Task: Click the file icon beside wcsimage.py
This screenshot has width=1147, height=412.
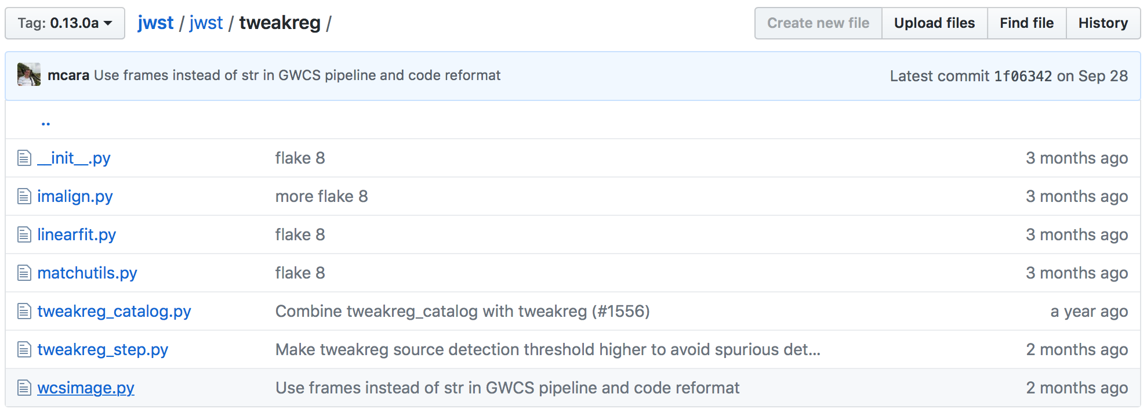Action: point(24,388)
